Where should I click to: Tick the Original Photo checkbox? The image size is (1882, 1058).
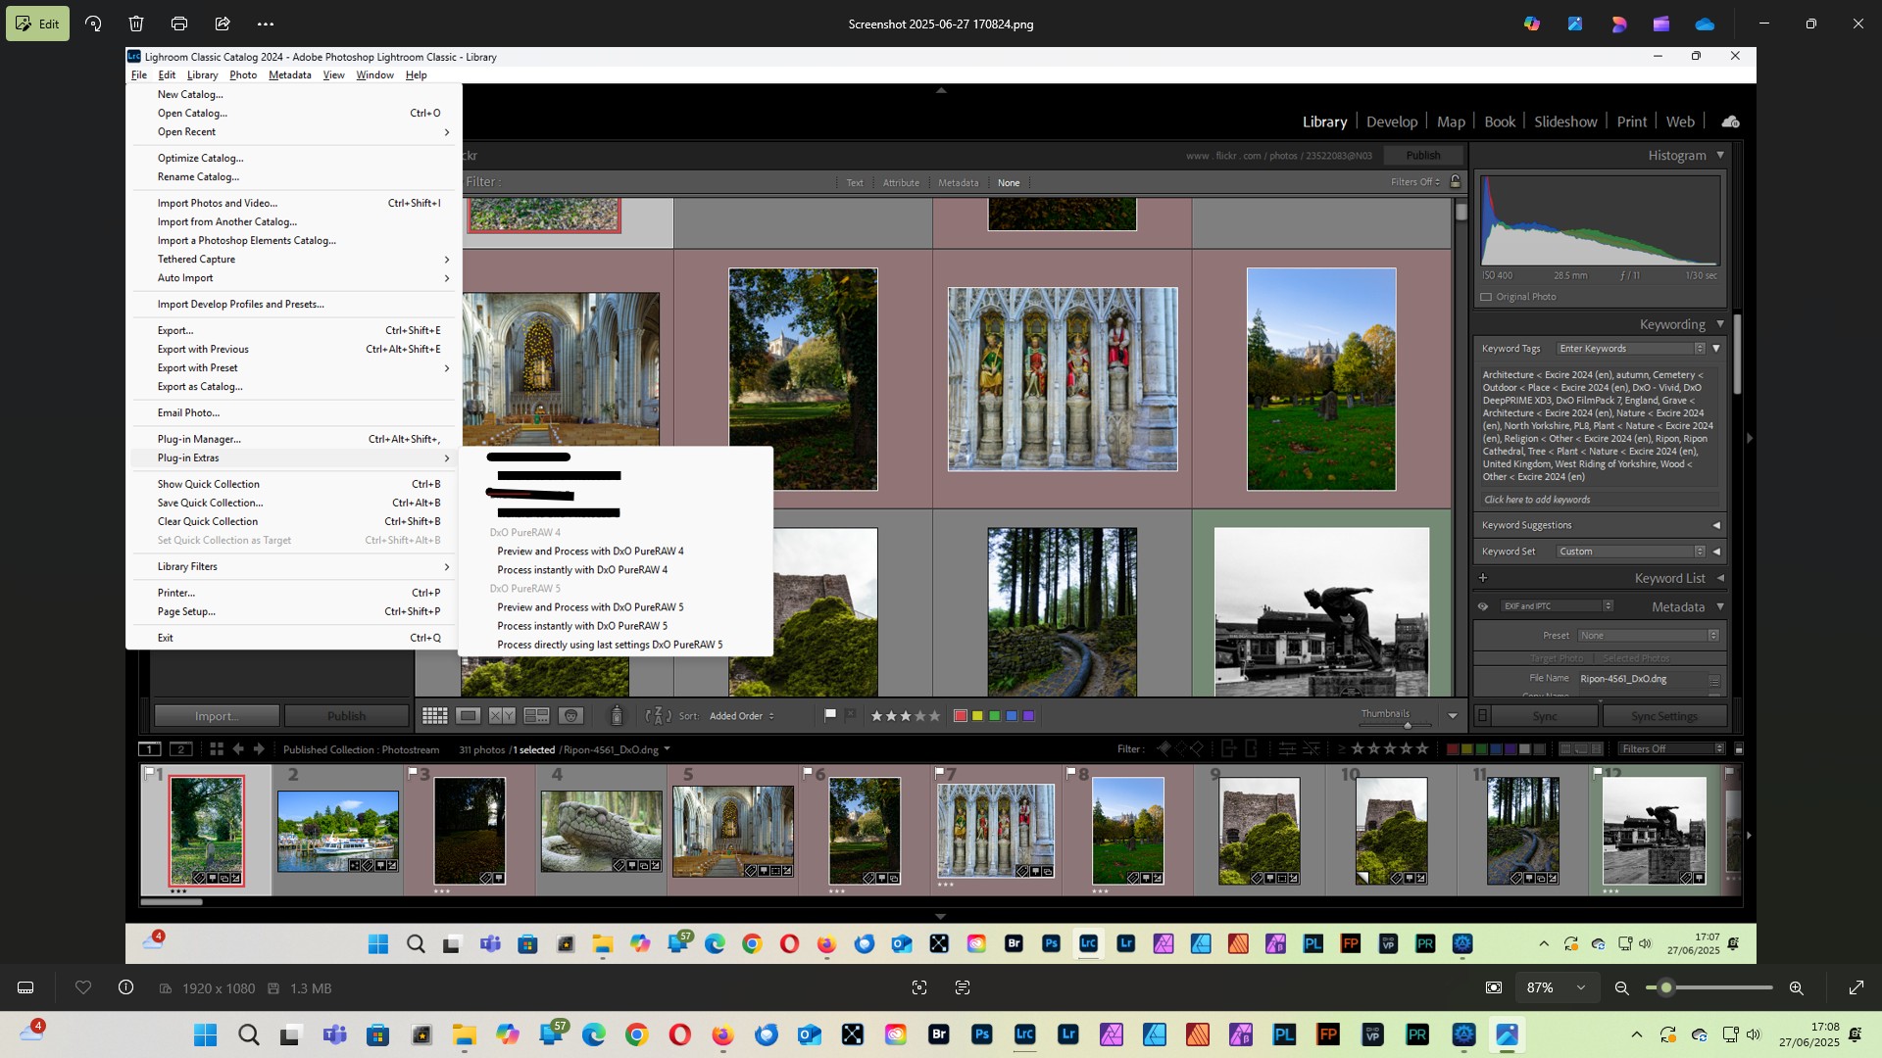pyautogui.click(x=1486, y=297)
